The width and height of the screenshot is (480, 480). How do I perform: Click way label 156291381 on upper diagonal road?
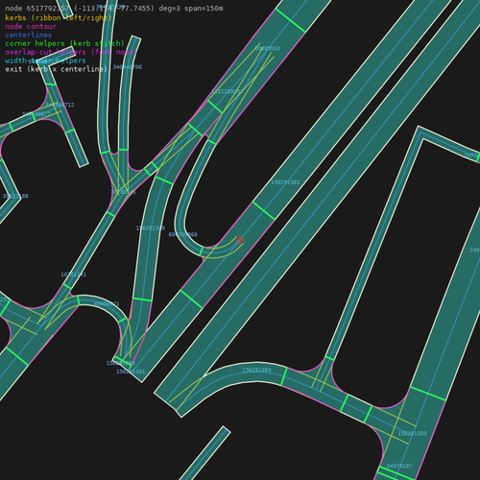[285, 182]
